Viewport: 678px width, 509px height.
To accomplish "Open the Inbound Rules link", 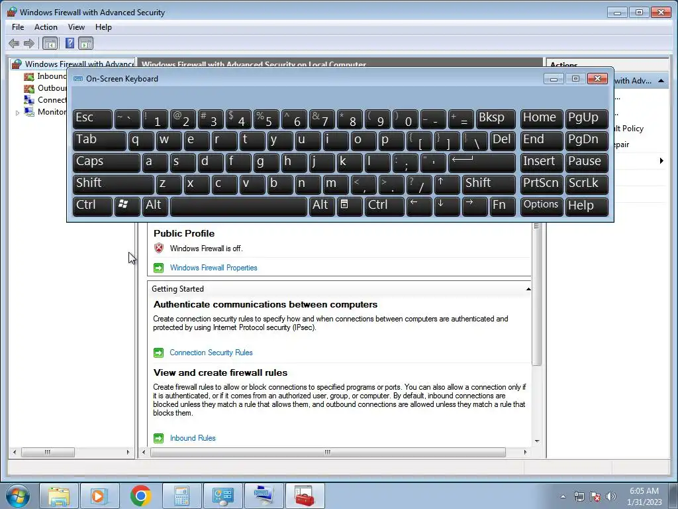I will click(x=193, y=438).
